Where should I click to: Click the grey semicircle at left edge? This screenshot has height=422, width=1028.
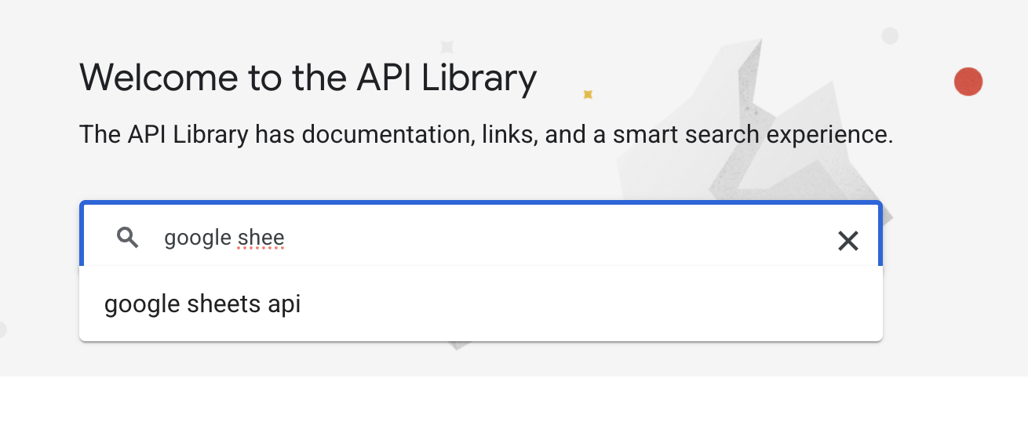click(x=2, y=329)
